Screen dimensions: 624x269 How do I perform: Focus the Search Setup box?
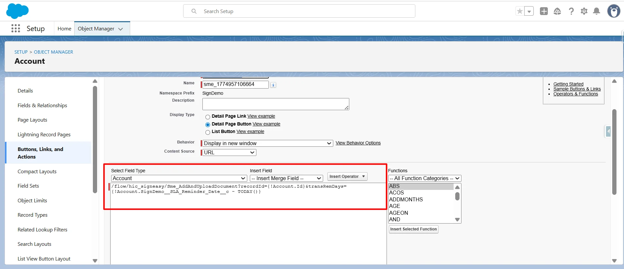(x=299, y=11)
